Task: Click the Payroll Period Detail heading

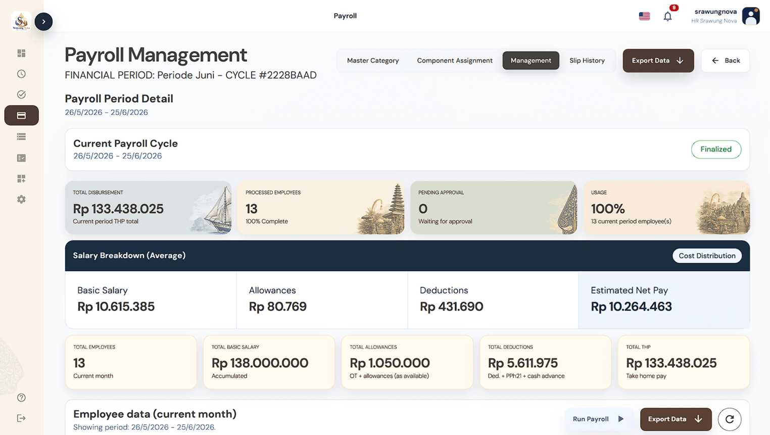Action: (119, 99)
